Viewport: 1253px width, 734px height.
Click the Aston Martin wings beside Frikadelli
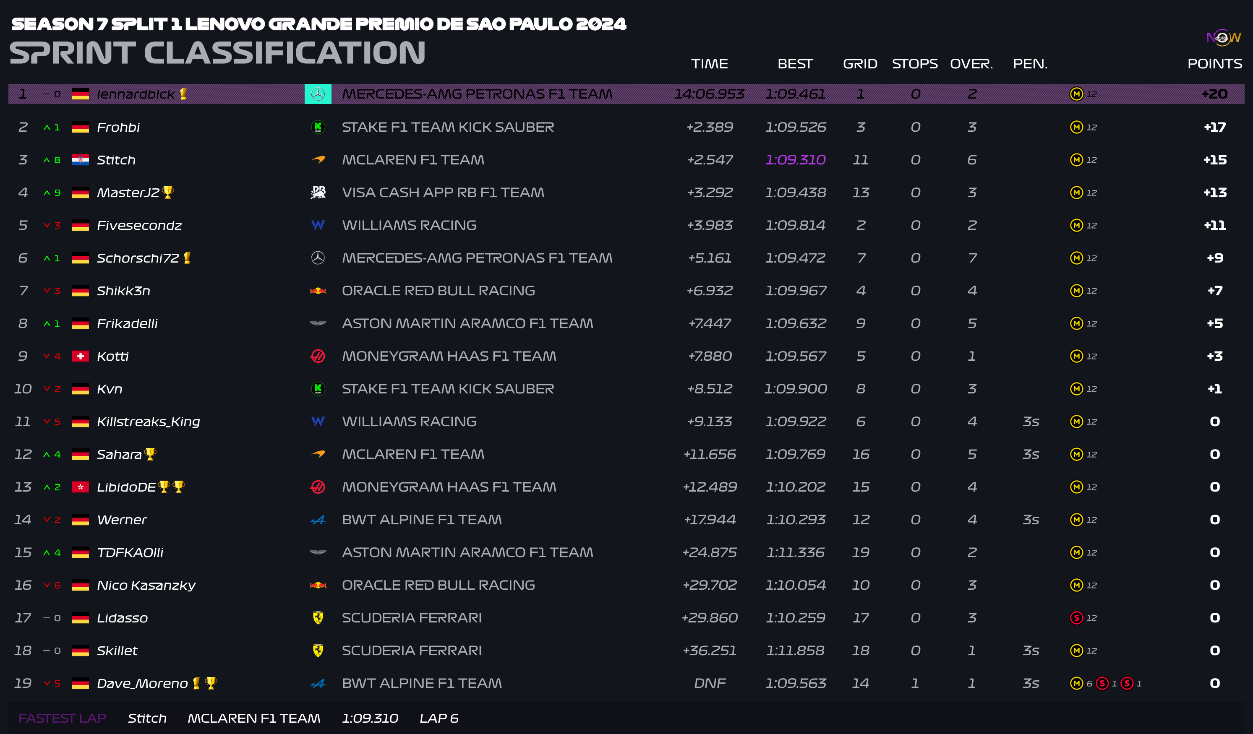(318, 323)
